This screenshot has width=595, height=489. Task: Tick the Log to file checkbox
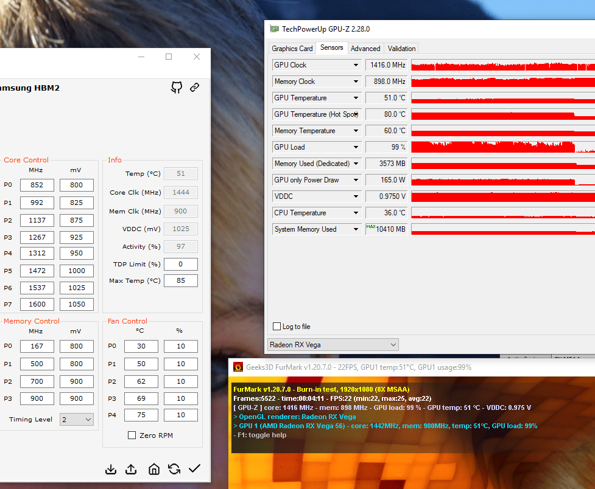(276, 327)
